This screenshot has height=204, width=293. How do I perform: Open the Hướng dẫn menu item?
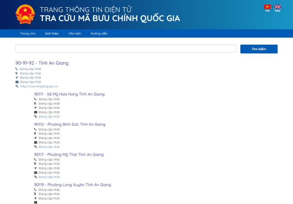tap(99, 34)
